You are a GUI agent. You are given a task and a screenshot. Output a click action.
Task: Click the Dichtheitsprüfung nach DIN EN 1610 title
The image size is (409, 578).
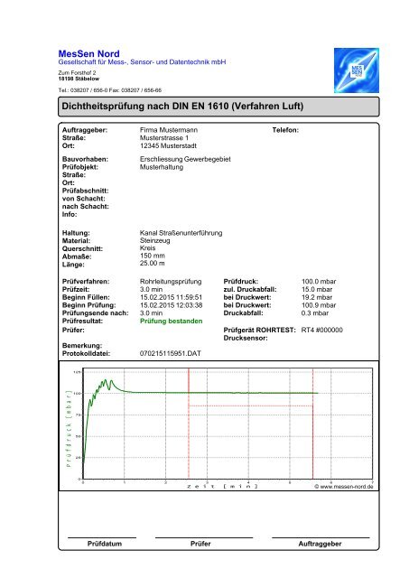click(x=182, y=107)
